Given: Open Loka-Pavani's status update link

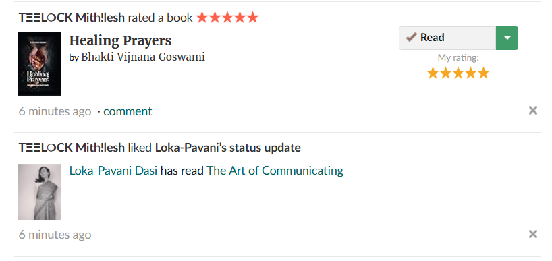Looking at the screenshot, I should click(228, 148).
